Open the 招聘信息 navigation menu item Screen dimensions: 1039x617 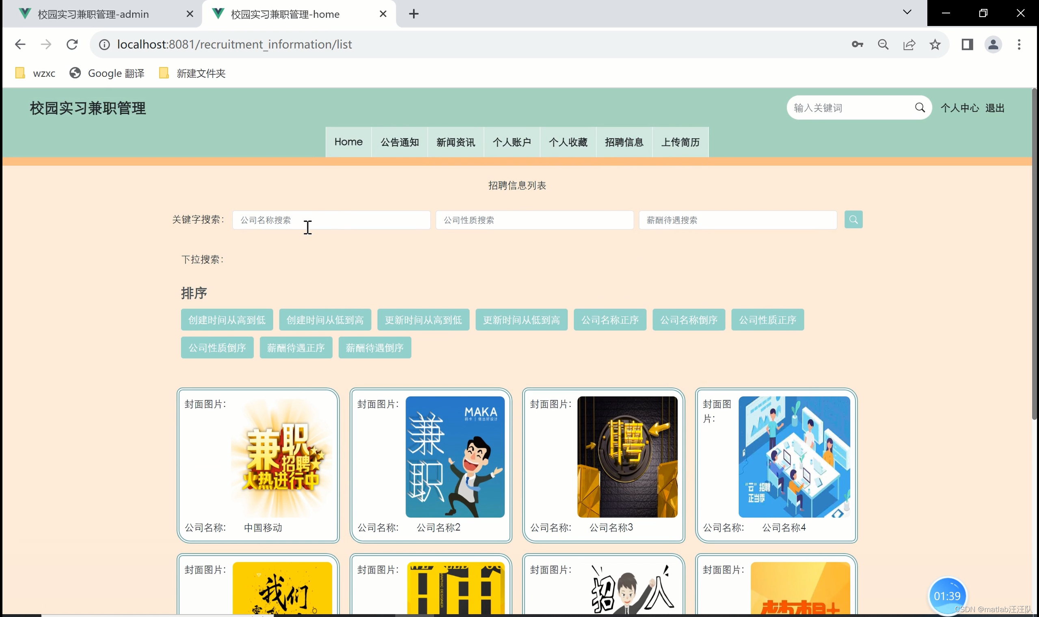point(624,142)
